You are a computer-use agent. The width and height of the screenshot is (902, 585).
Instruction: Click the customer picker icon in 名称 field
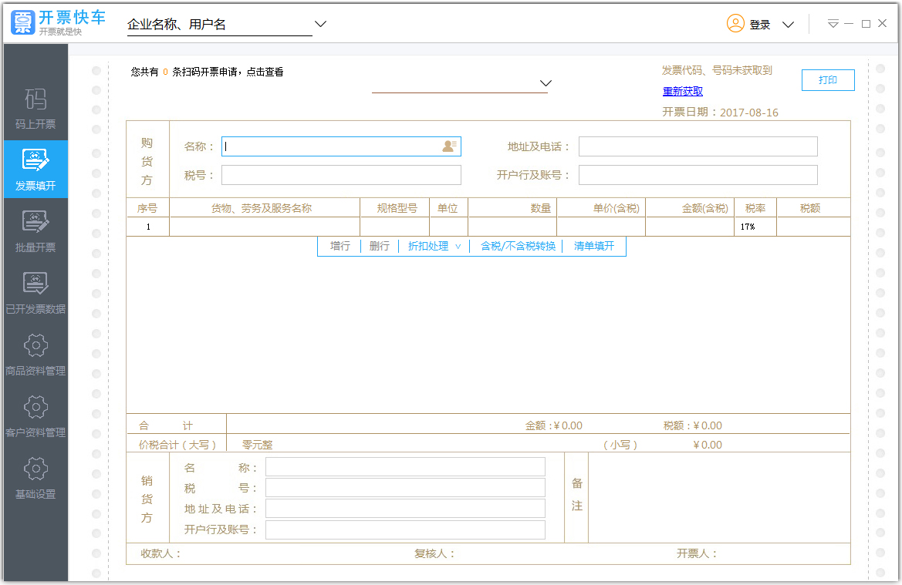tap(449, 146)
